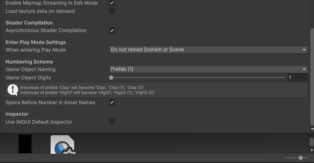This screenshot has width=314, height=163.
Task: Click the settings panel scroll-down arrow
Action: (312, 129)
